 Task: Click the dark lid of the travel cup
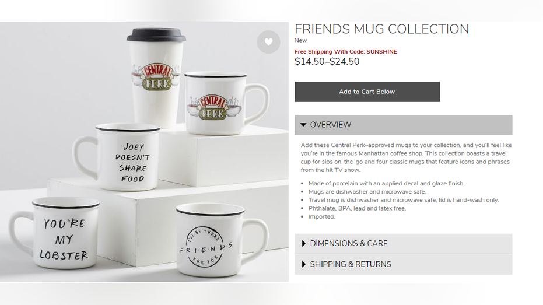tap(156, 36)
